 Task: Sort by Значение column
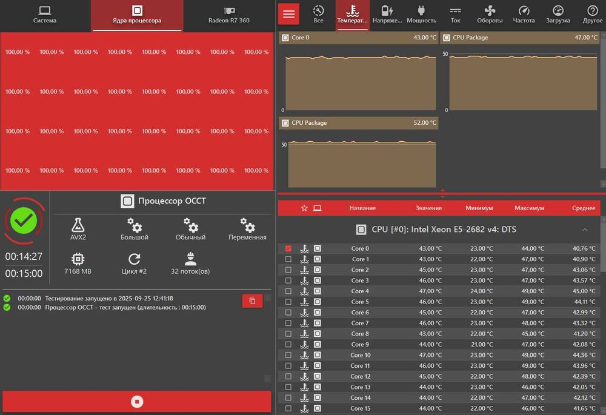point(428,208)
